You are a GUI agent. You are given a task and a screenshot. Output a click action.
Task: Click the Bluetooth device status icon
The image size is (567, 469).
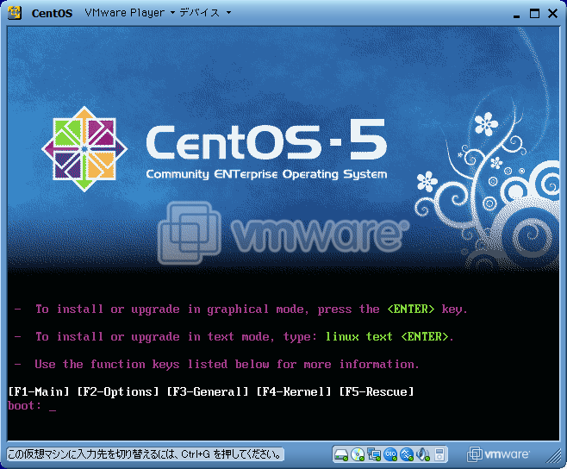pos(407,454)
